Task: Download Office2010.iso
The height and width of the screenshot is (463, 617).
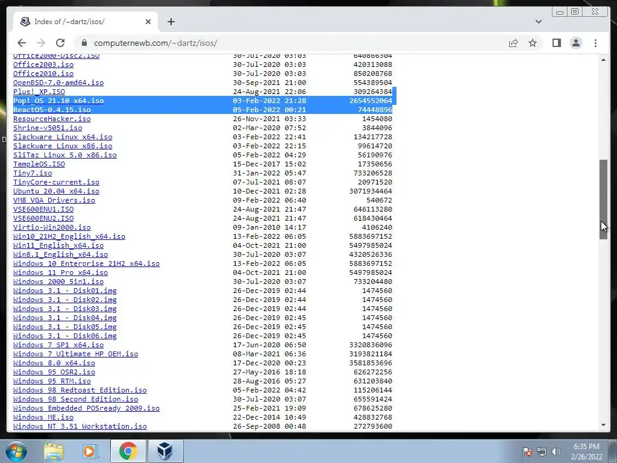Action: point(43,74)
